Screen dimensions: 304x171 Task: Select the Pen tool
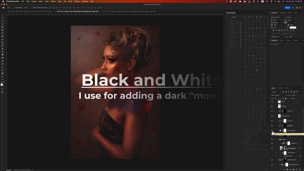click(x=2, y=61)
